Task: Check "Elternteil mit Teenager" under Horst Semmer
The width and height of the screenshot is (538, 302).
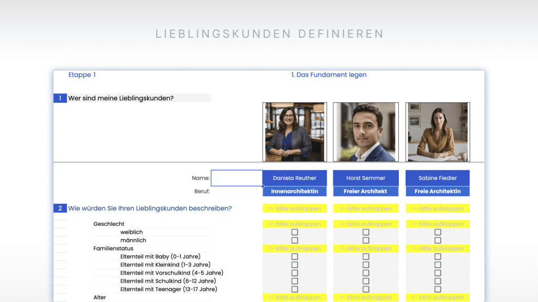Action: coord(366,289)
